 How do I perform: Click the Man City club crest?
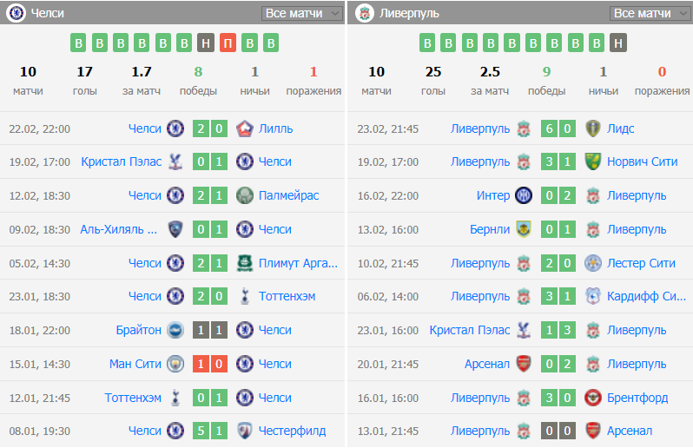175,364
